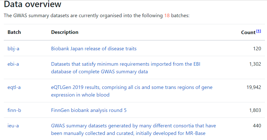The image size is (267, 140).
Task: Click the count value 1,302
Action: pyautogui.click(x=255, y=64)
